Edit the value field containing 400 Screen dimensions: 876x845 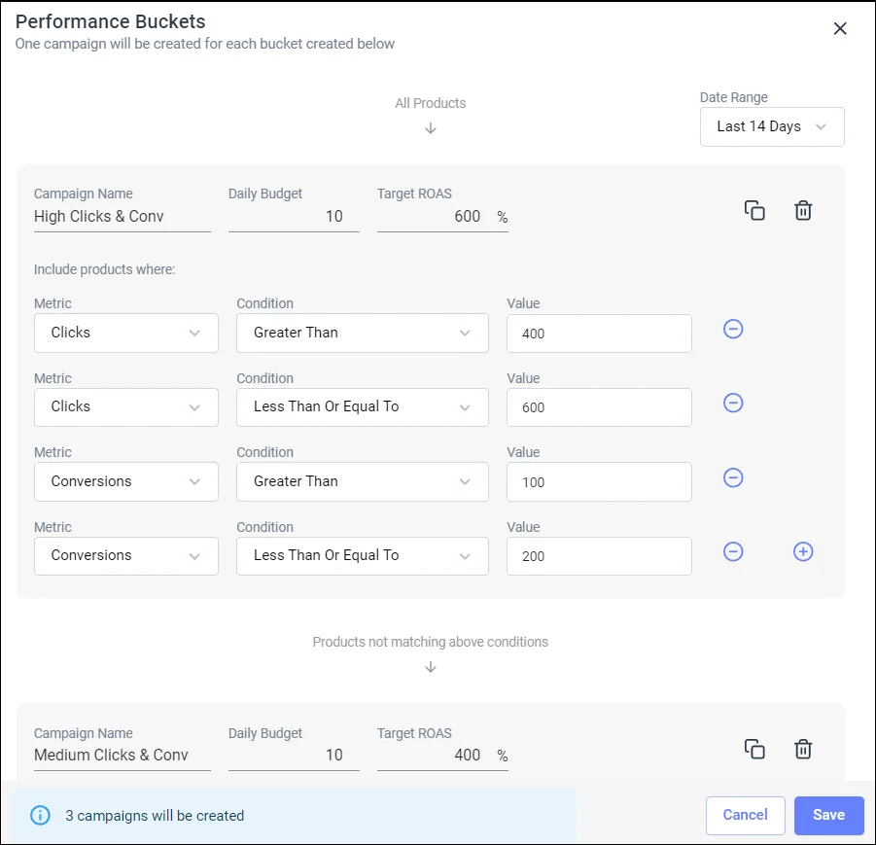pos(599,334)
